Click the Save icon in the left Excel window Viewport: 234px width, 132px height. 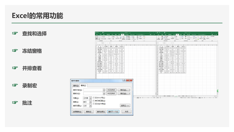96,32
